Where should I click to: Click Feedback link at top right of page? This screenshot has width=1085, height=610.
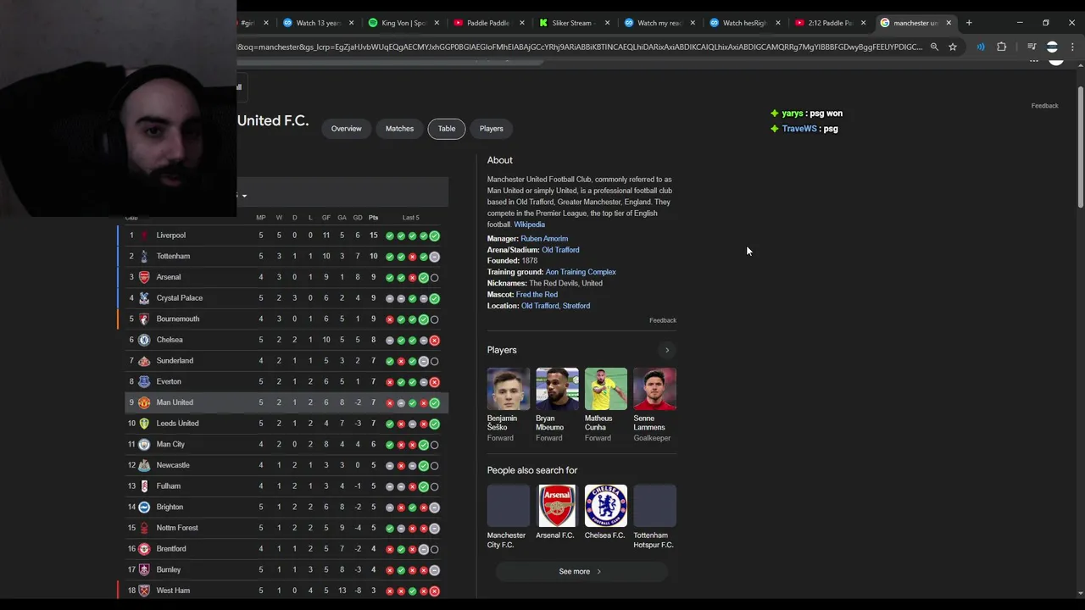click(1044, 106)
